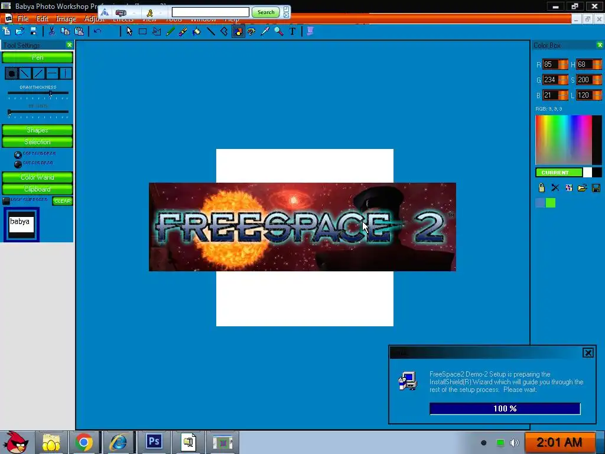The width and height of the screenshot is (605, 454).
Task: Click the purple flag icon in toolbar
Action: [x=310, y=31]
